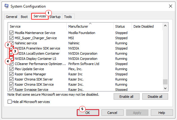This screenshot has height=120, width=177.
Task: Enable Hide all Microsoft services checkbox
Action: coord(9,102)
